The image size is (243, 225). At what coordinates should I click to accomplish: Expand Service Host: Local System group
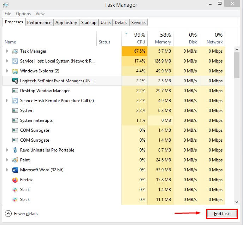point(7,61)
